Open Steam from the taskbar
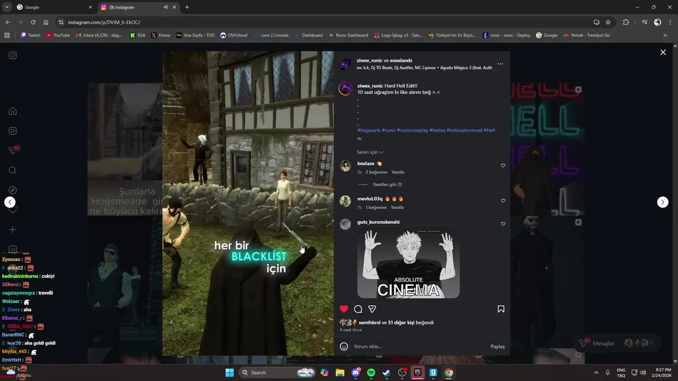 pos(387,373)
